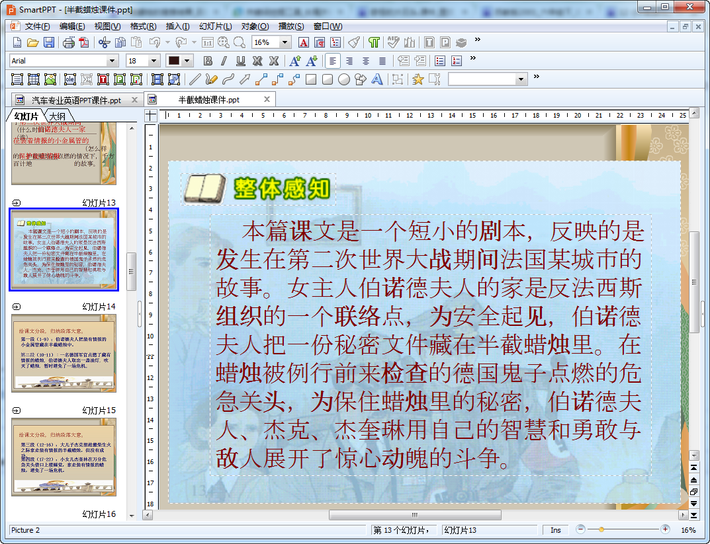
Task: Click the zoom slider handle
Action: tap(601, 529)
